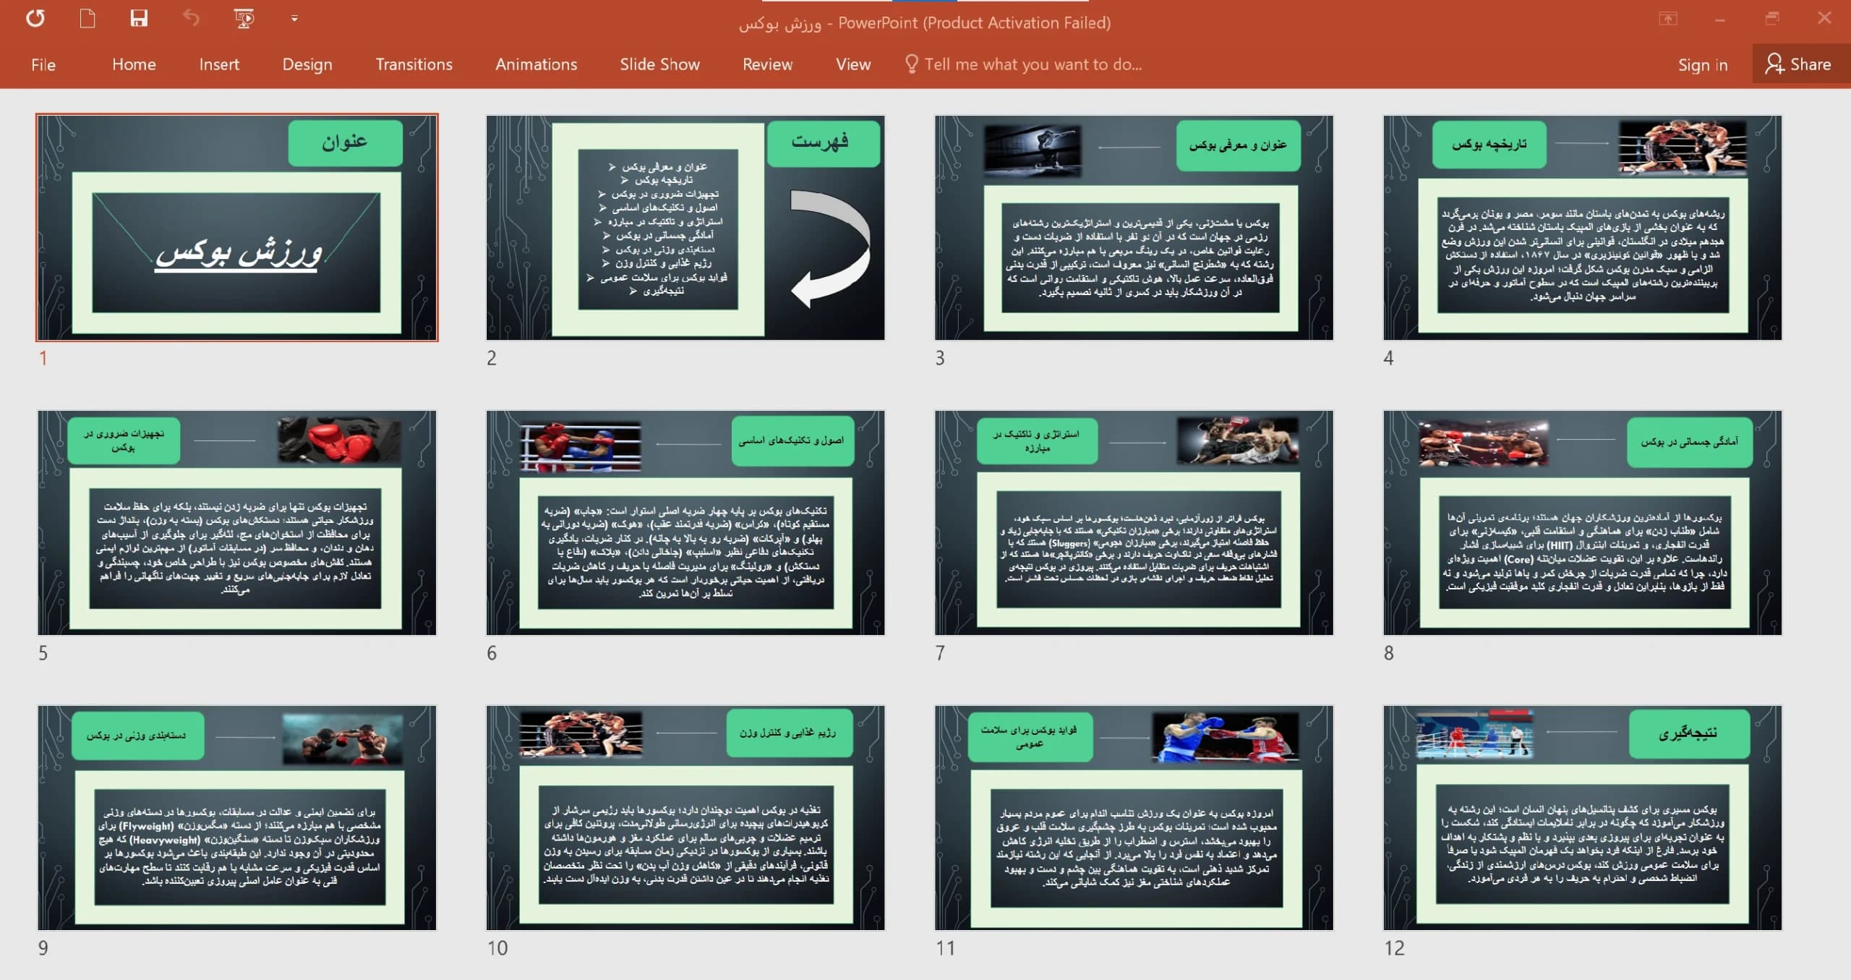This screenshot has width=1851, height=980.
Task: Open the File menu
Action: [x=43, y=64]
